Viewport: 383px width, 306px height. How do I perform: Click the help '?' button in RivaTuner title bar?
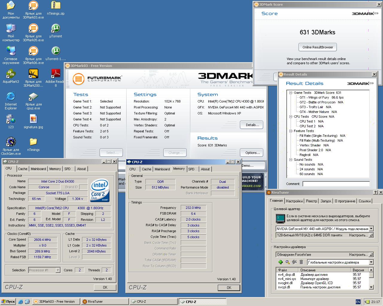[376, 192]
